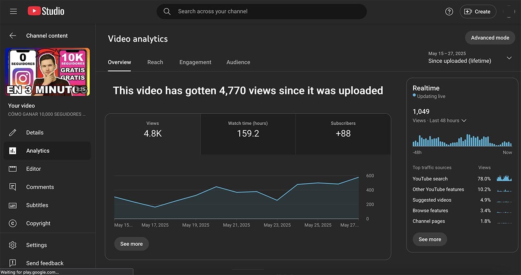Open Copyright icon in sidebar
The width and height of the screenshot is (521, 275).
13,223
